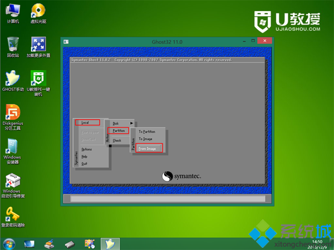Open the 计算机 desktop icon
334x250 pixels.
click(x=13, y=13)
